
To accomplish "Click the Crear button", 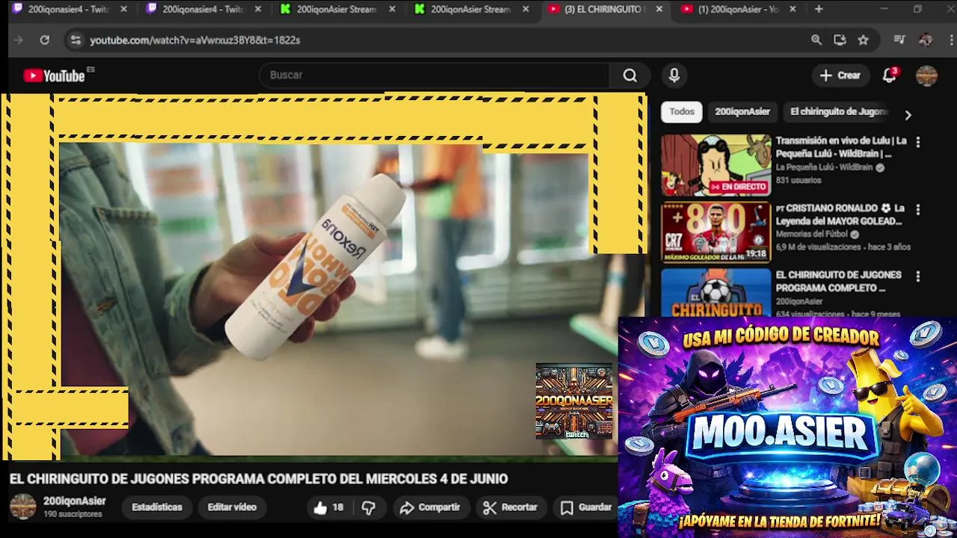I will pyautogui.click(x=840, y=75).
